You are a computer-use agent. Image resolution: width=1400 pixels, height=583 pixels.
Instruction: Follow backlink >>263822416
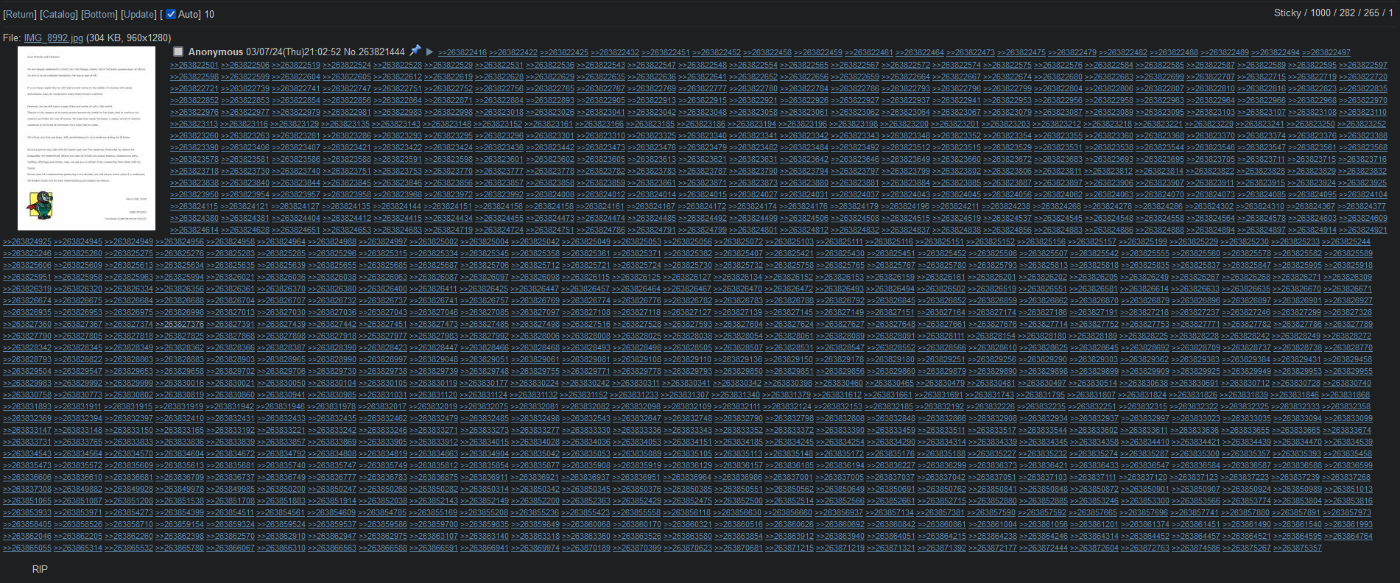tap(462, 52)
